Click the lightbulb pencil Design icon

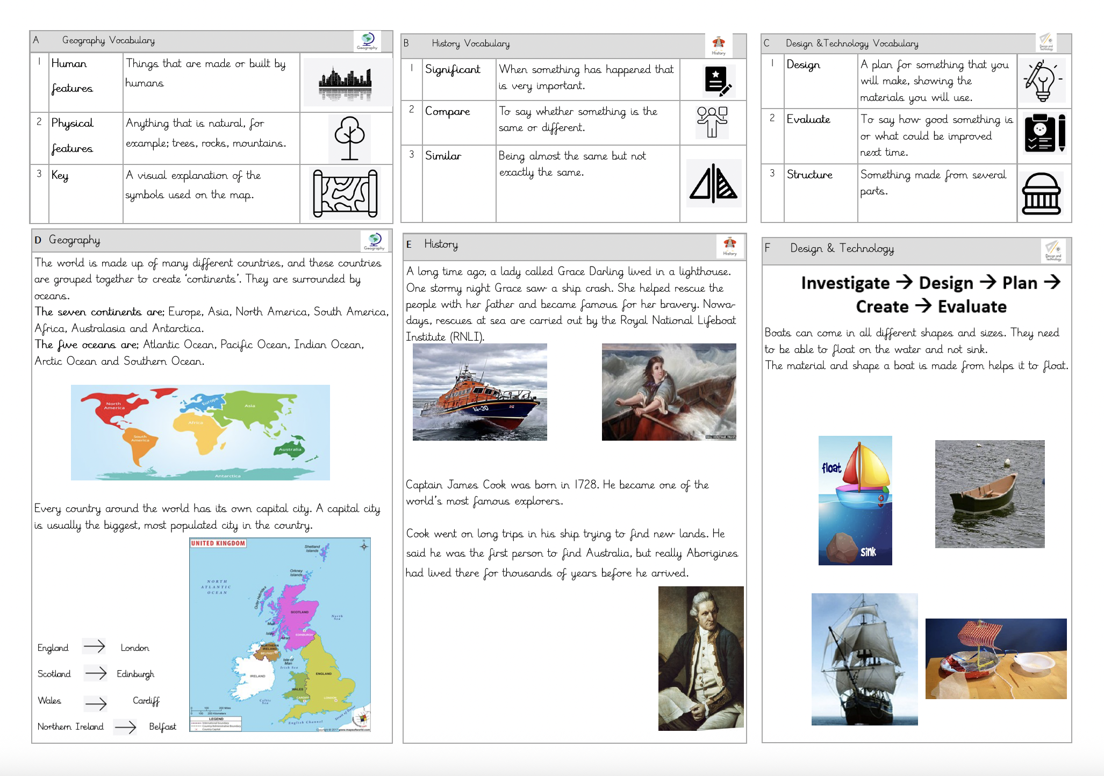pyautogui.click(x=1042, y=81)
